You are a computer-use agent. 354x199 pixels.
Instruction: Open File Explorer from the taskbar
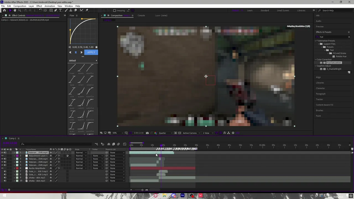[164, 195]
